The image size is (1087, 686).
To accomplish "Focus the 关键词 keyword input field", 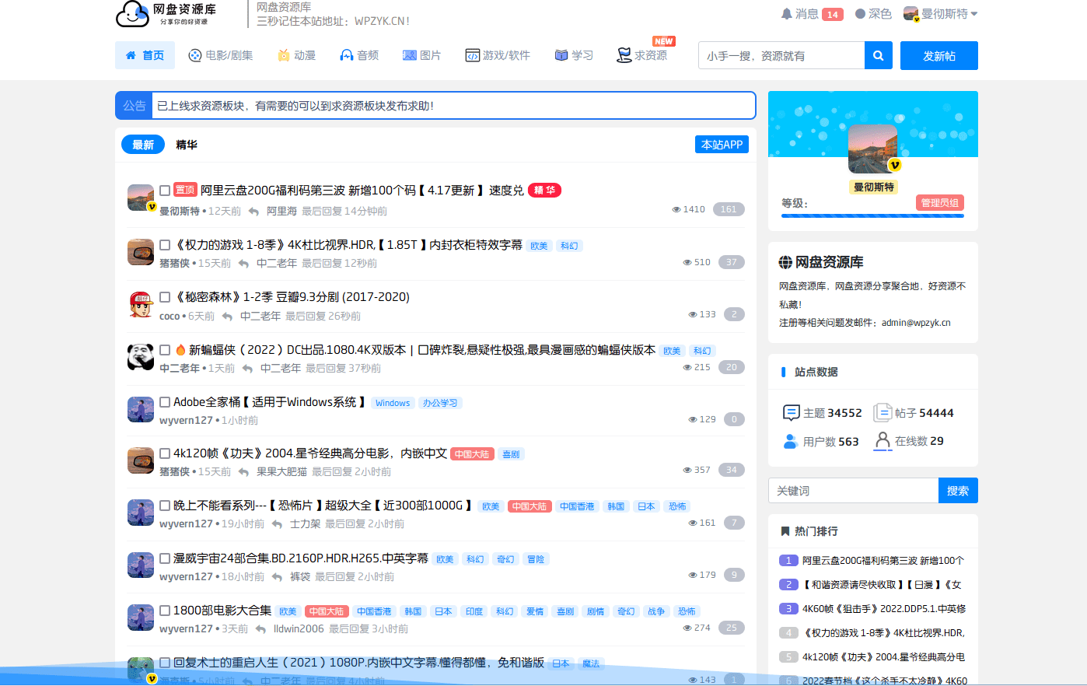I will 853,491.
